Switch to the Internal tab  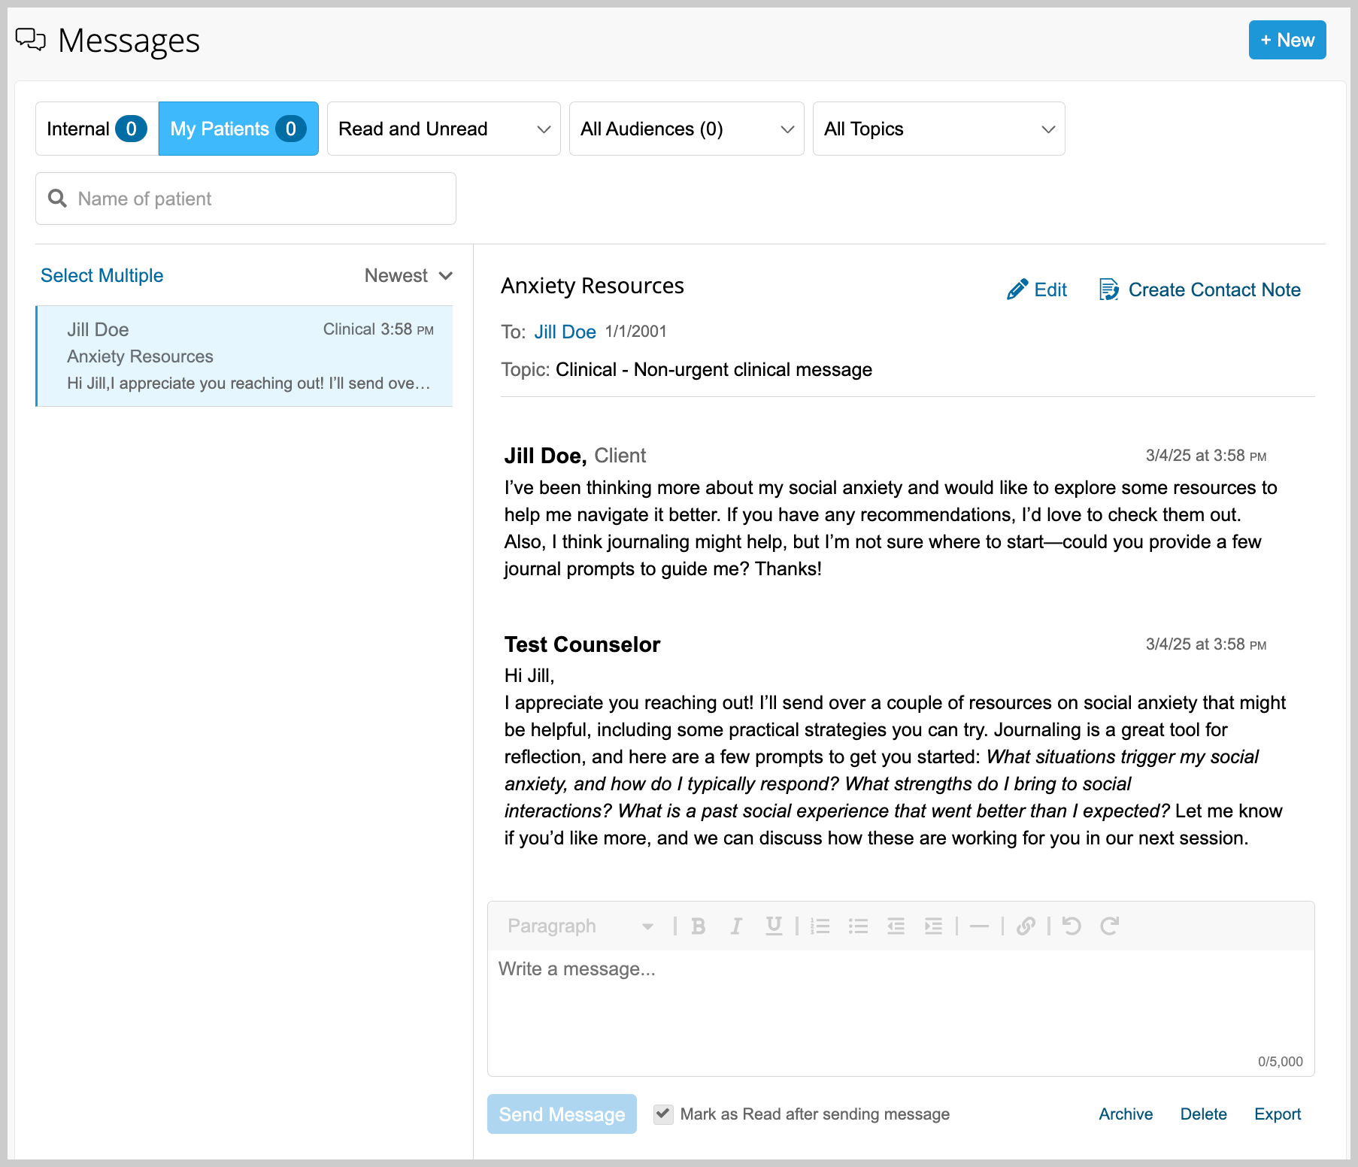[x=96, y=129]
